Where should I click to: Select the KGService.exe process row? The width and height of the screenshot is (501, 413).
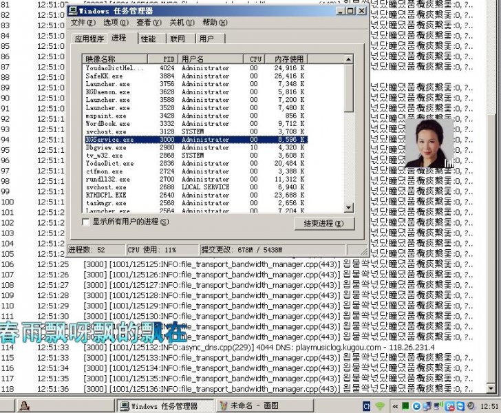point(195,140)
